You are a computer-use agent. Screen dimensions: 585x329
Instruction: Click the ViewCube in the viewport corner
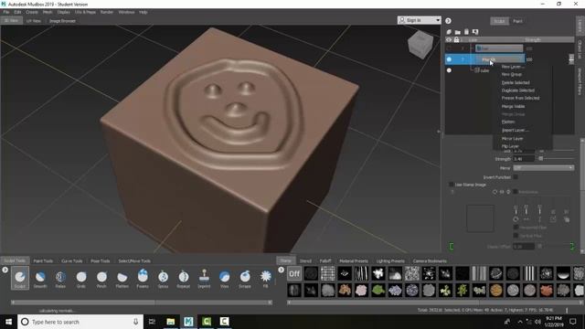[x=420, y=45]
